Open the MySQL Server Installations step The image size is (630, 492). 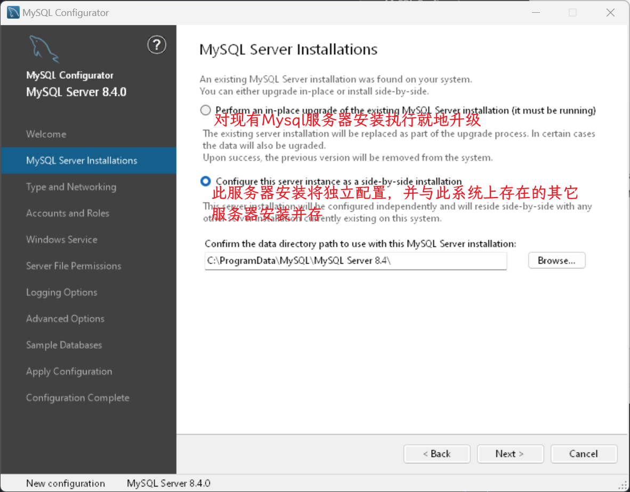88,160
